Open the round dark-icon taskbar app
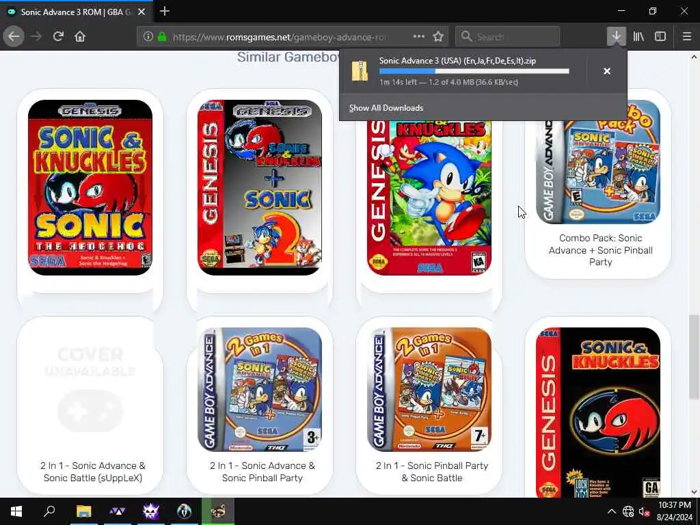 point(184,511)
